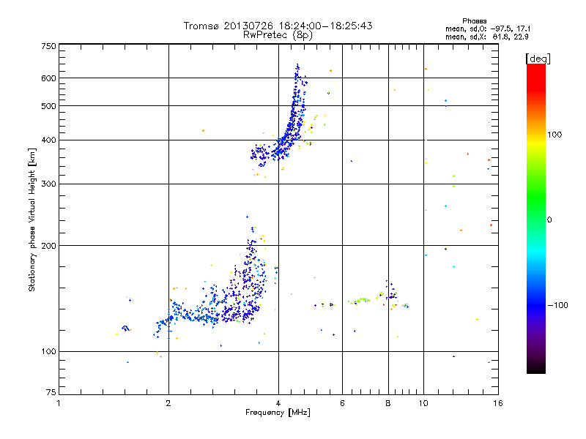Click the 'Phases' header label
Viewport: 586px width, 439px height.
(474, 21)
